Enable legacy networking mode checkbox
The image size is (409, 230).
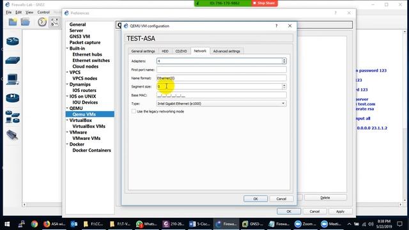(x=134, y=111)
